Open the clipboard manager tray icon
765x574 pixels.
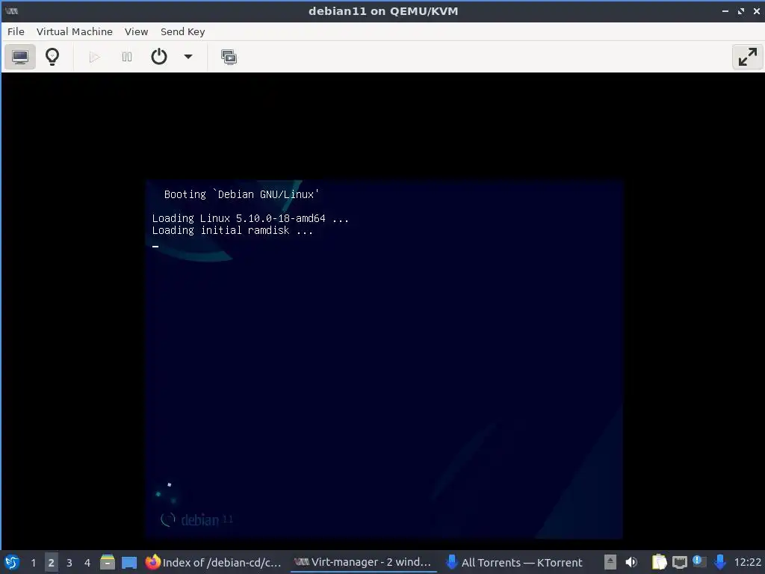659,562
